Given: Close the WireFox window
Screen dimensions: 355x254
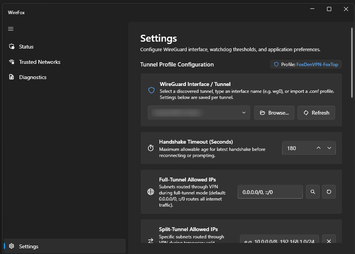Looking at the screenshot, I should point(346,9).
